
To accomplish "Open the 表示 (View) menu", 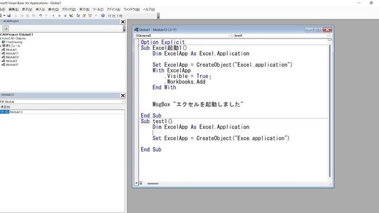I will (x=27, y=9).
